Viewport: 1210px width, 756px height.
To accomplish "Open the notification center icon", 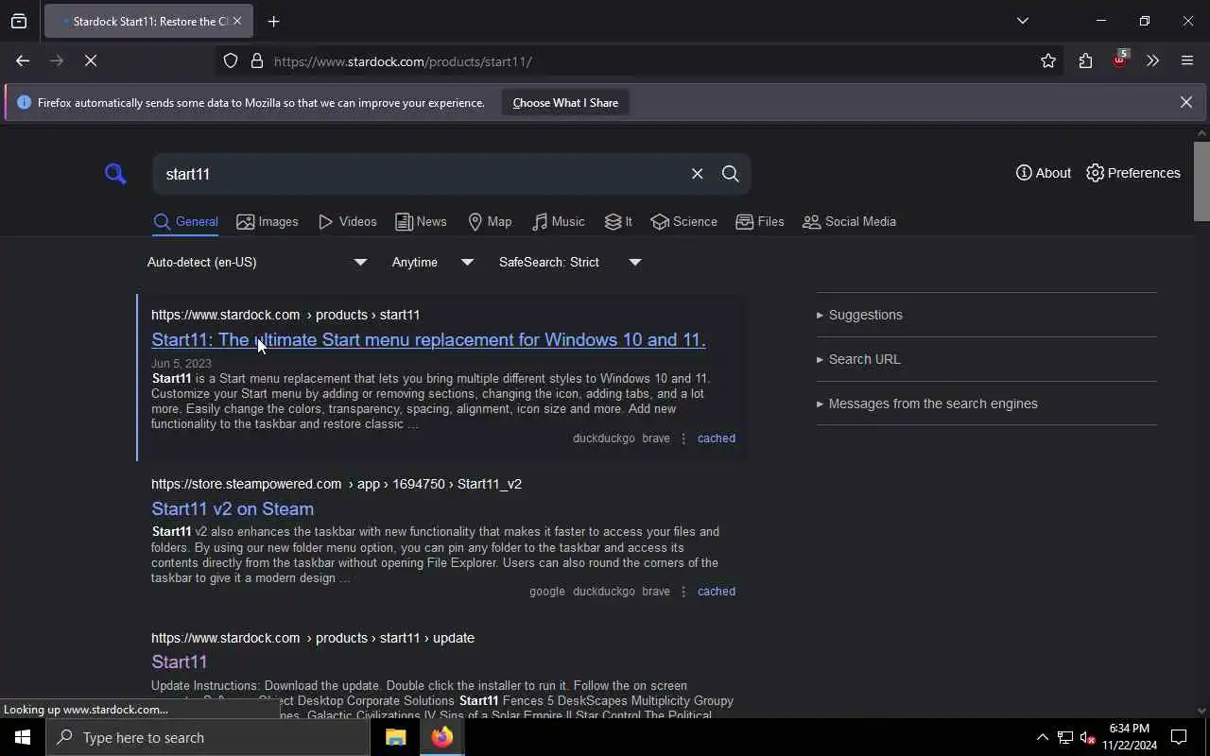I will [1179, 737].
